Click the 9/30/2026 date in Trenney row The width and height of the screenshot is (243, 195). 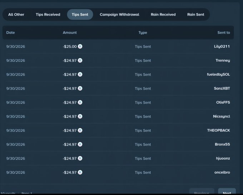point(16,60)
